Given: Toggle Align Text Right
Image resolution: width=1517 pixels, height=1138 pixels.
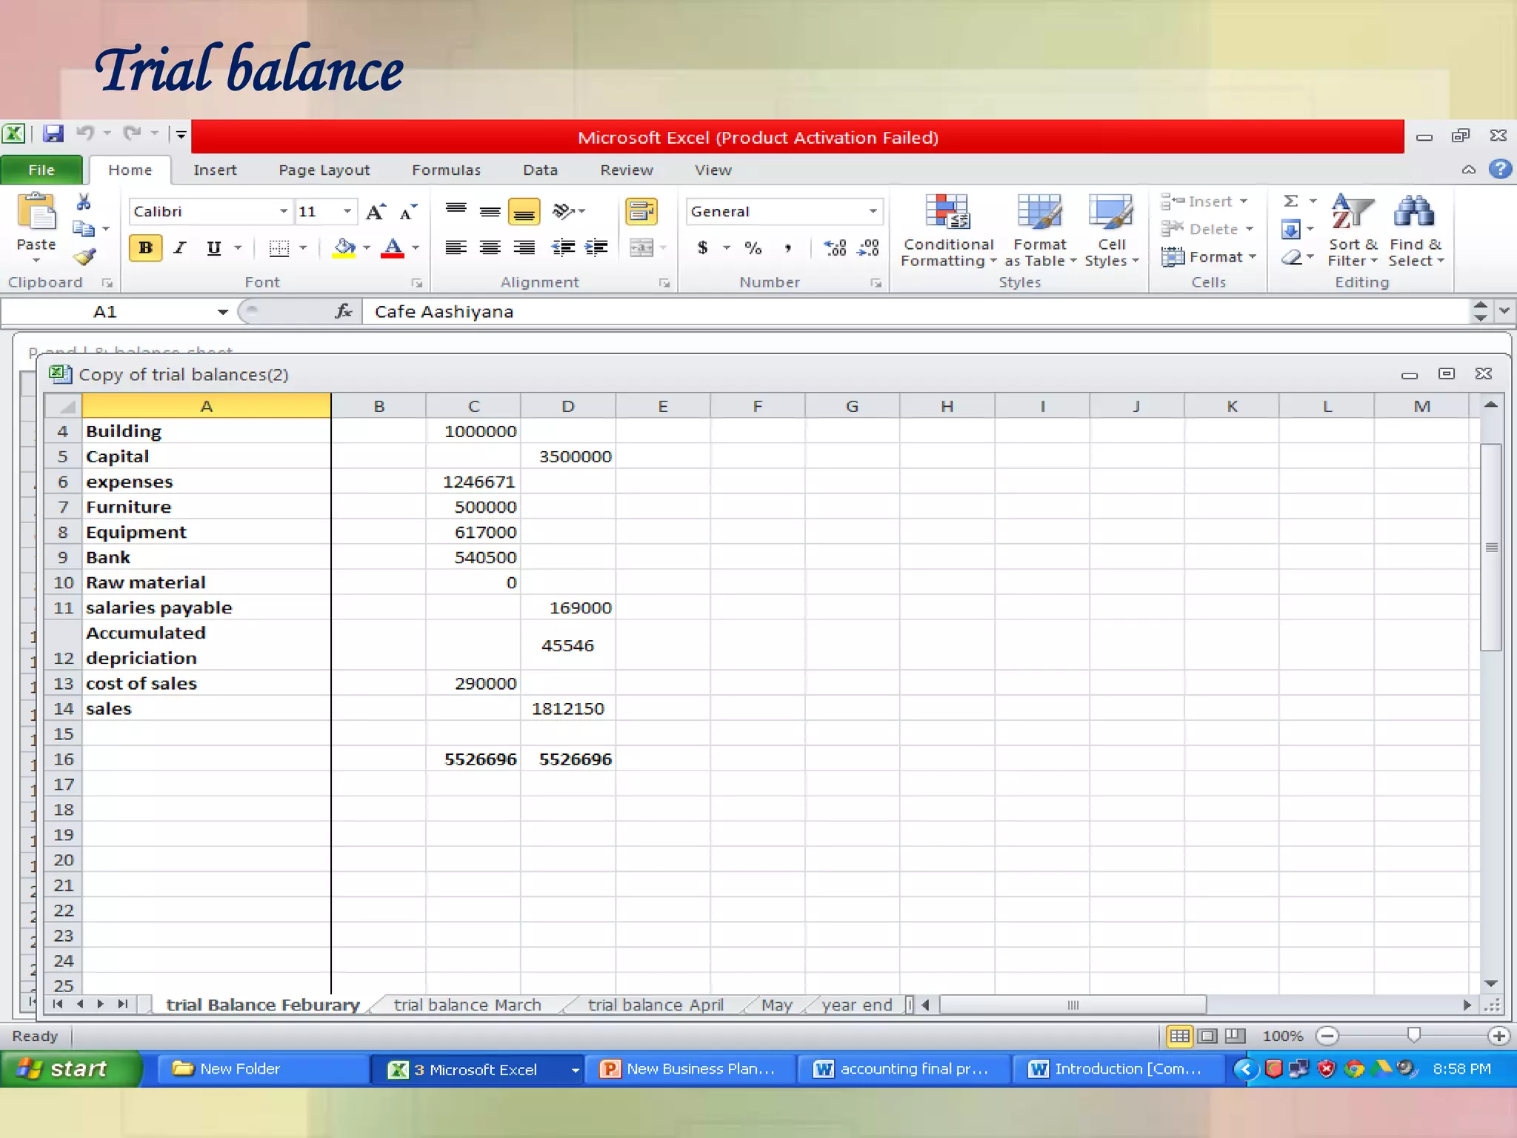Looking at the screenshot, I should click(x=524, y=247).
